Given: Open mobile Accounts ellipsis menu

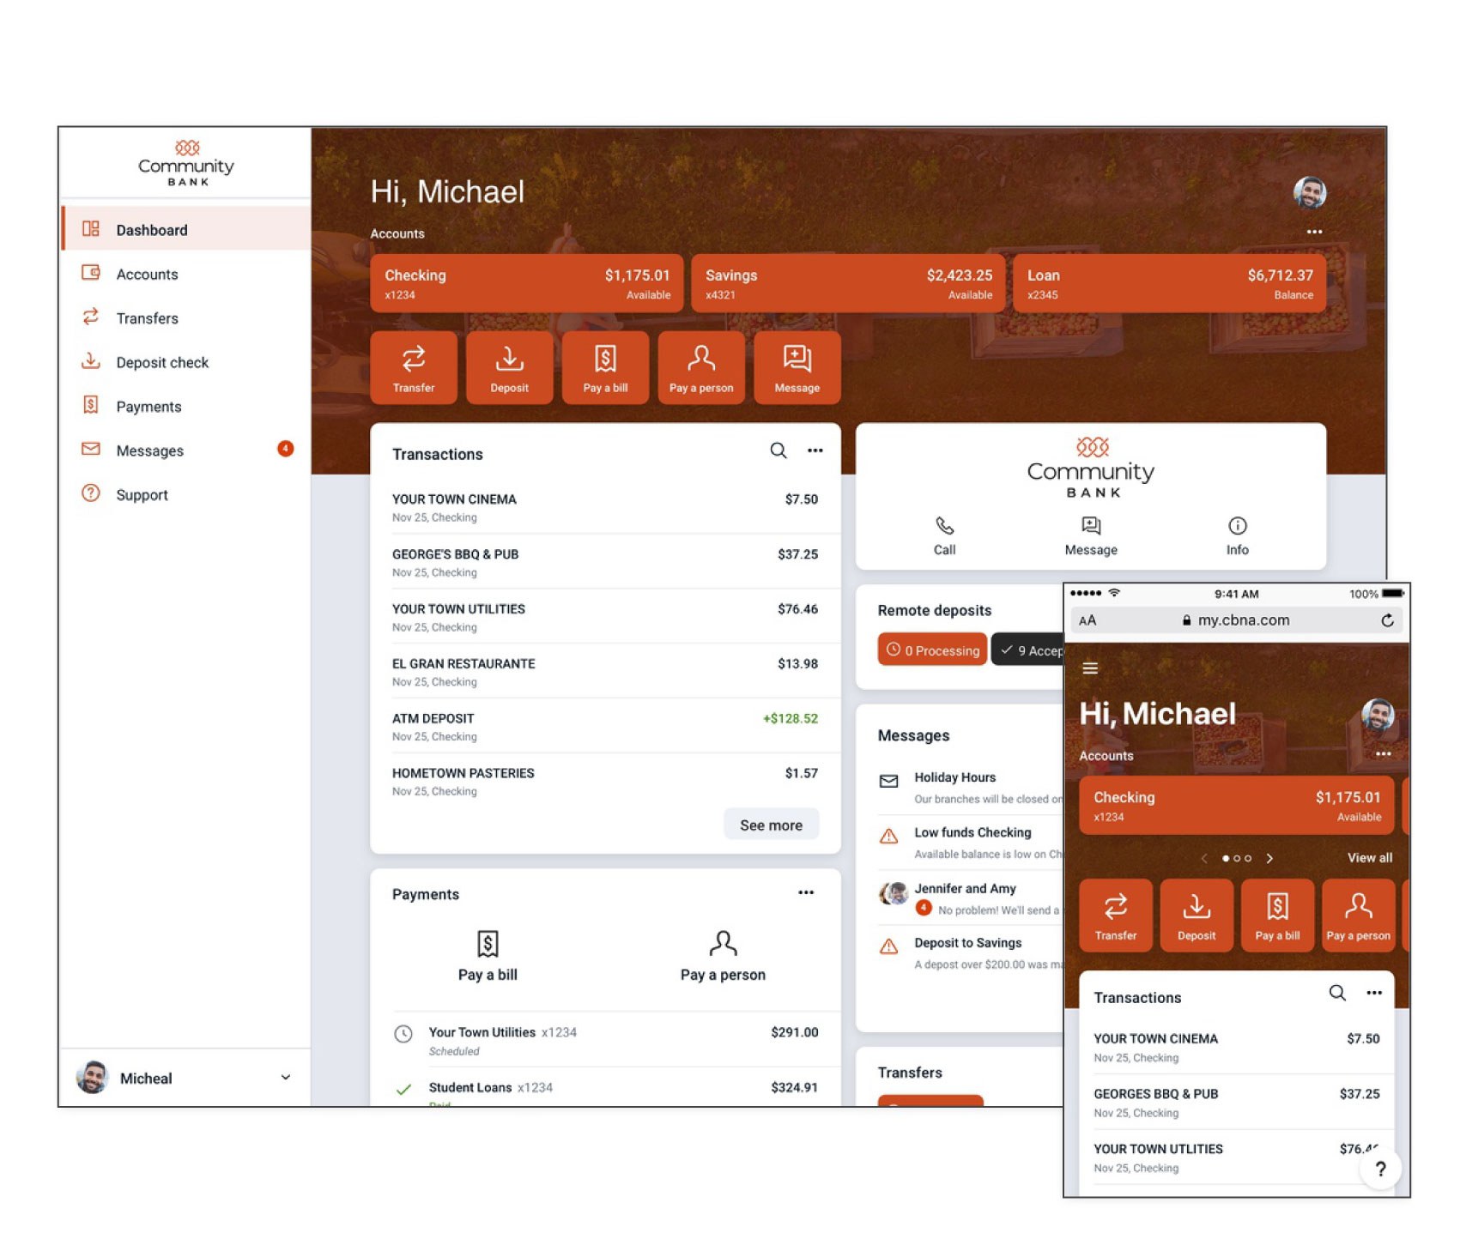Looking at the screenshot, I should 1383,753.
